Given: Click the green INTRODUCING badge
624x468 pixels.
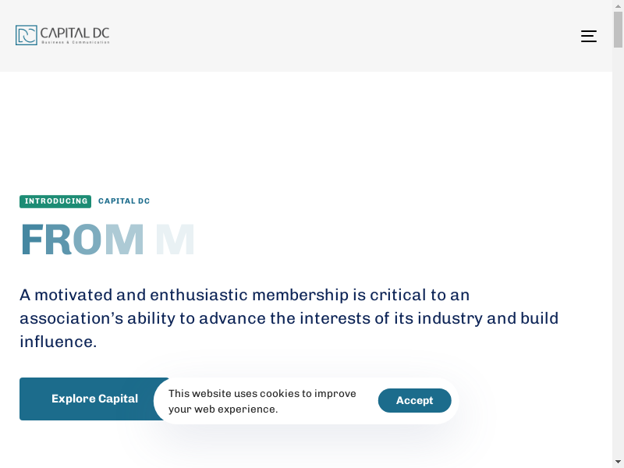Looking at the screenshot, I should tap(55, 201).
